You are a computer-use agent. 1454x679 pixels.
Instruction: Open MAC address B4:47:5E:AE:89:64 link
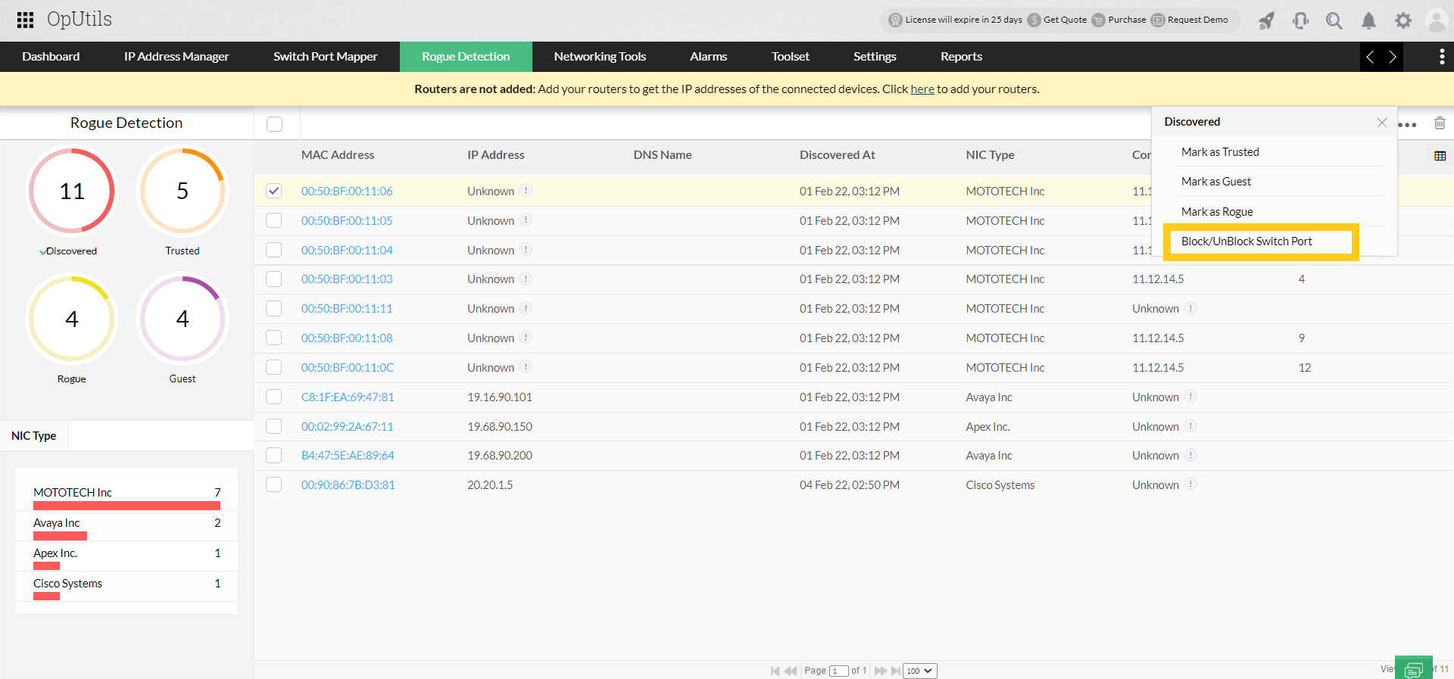[348, 456]
